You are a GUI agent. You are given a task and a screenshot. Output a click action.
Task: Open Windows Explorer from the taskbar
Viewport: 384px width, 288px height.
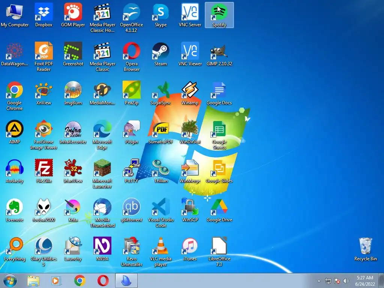tap(33, 280)
